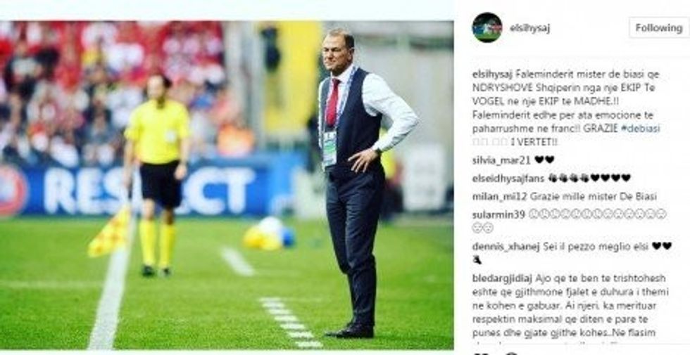This screenshot has width=690, height=355.
Task: Click the coach photo in the post
Action: (x=227, y=185)
